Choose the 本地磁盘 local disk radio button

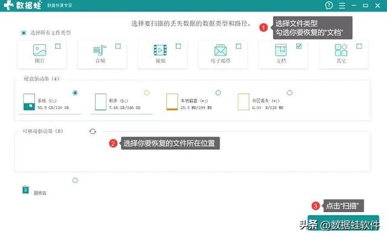click(x=218, y=93)
